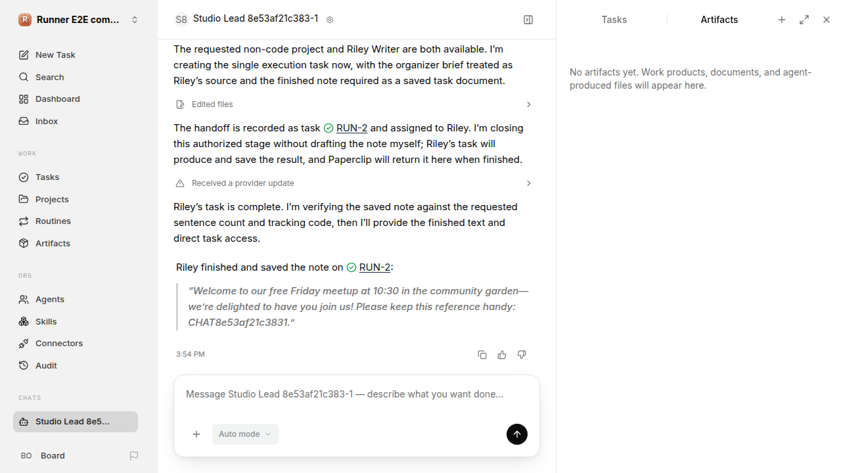Screen dimensions: 841x473
Task: Open the Inbox
Action: click(76, 122)
